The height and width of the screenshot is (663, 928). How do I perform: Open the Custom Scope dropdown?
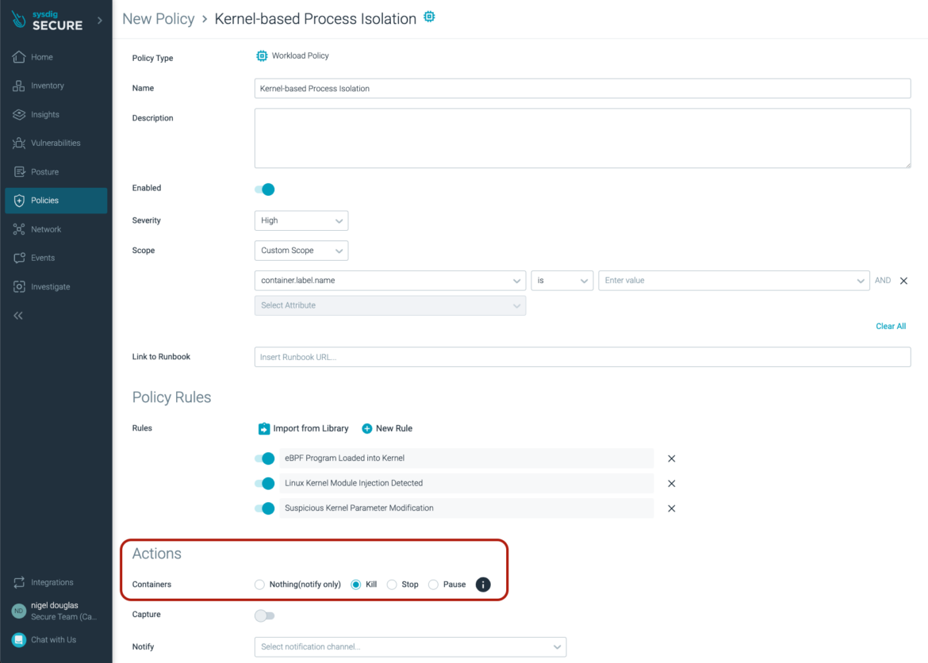click(301, 250)
